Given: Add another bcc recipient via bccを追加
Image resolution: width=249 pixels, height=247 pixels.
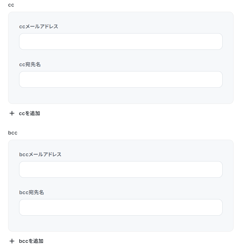Looking at the screenshot, I should pos(26,241).
